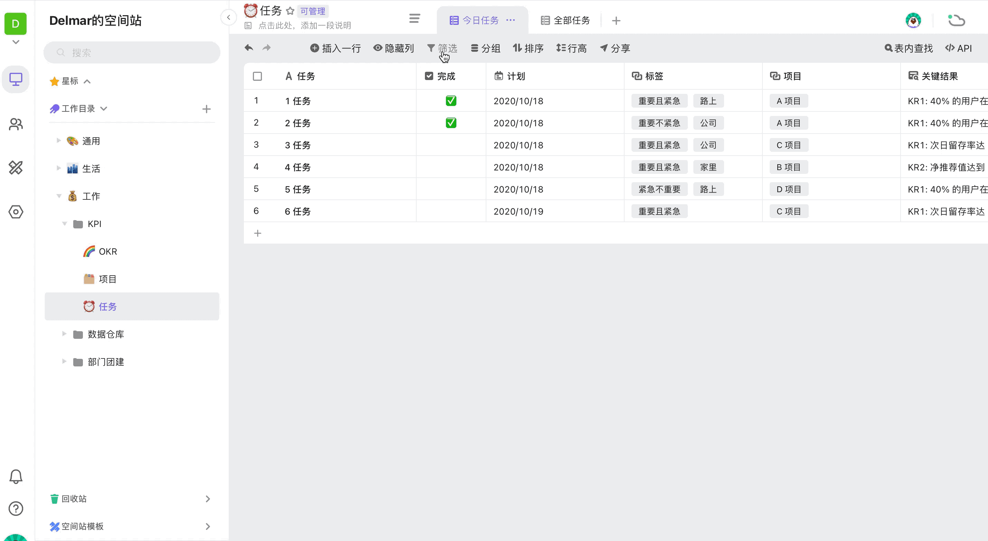988x541 pixels.
Task: Add a new view with plus icon
Action: pos(616,21)
